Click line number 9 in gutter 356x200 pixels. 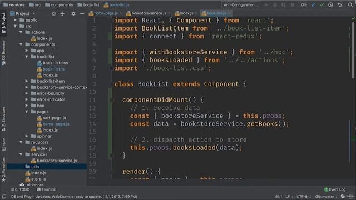coord(94,84)
